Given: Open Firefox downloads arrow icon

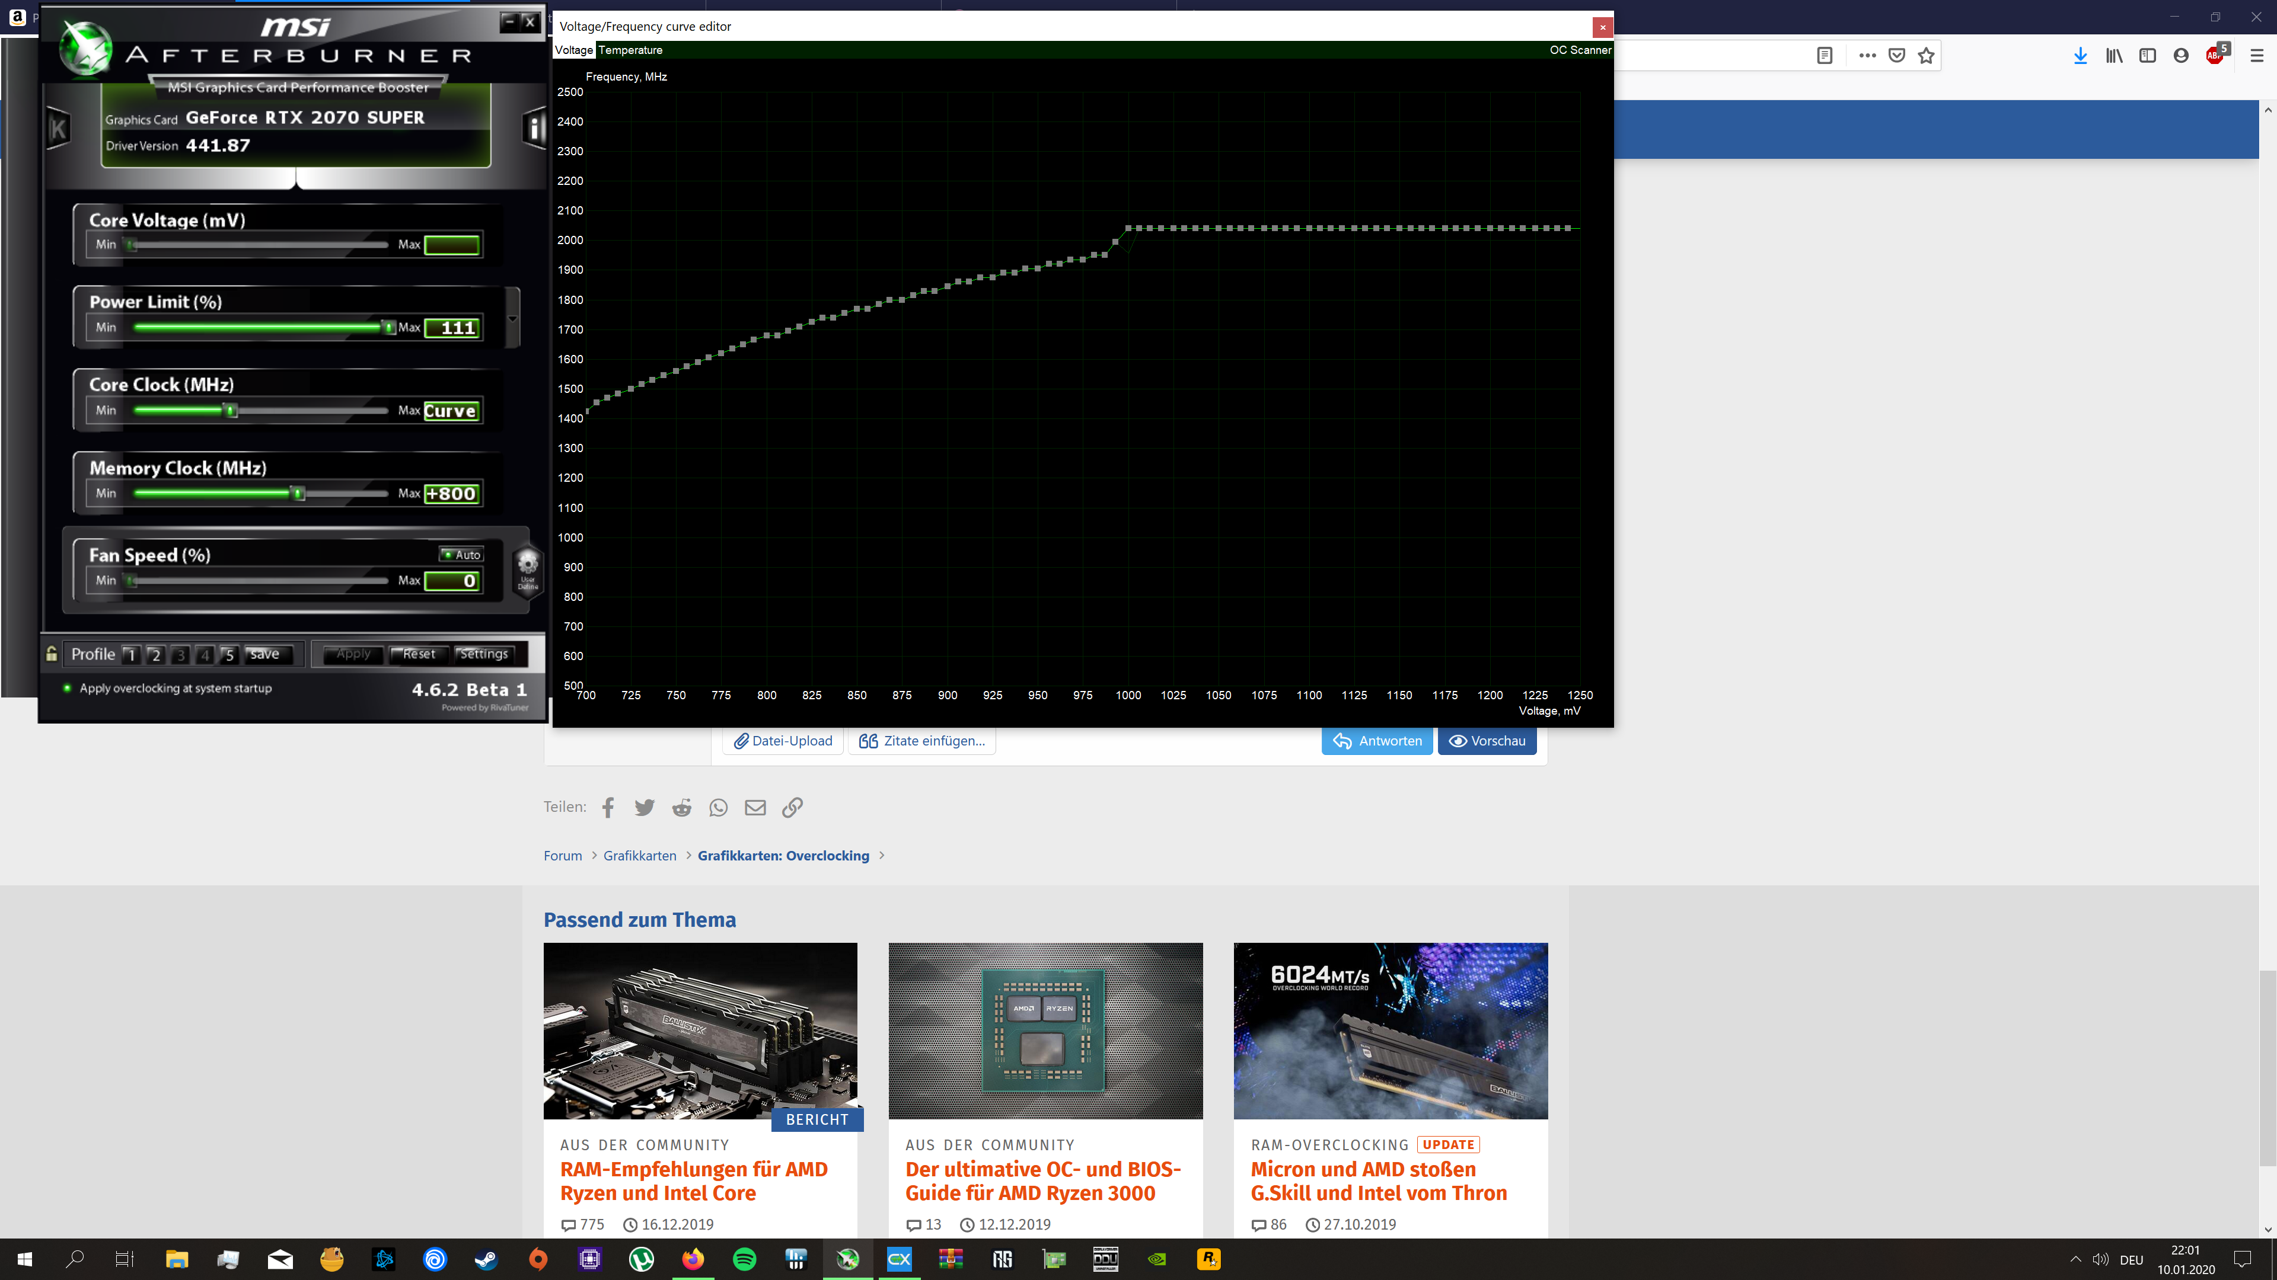Looking at the screenshot, I should 2080,56.
